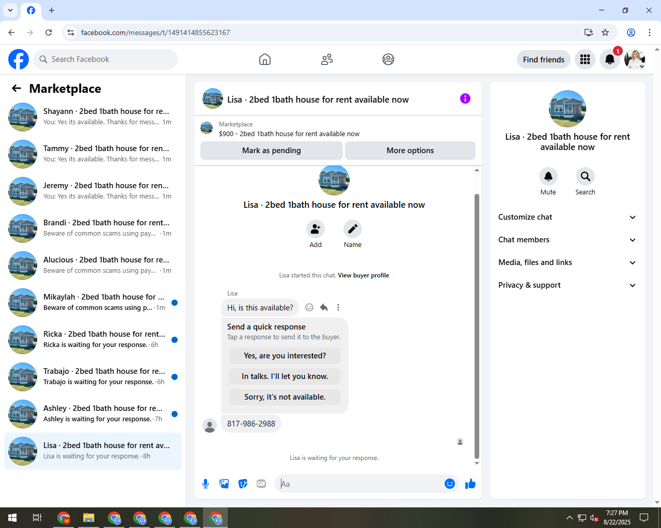Expand Media, files and links
661x528 pixels.
568,262
